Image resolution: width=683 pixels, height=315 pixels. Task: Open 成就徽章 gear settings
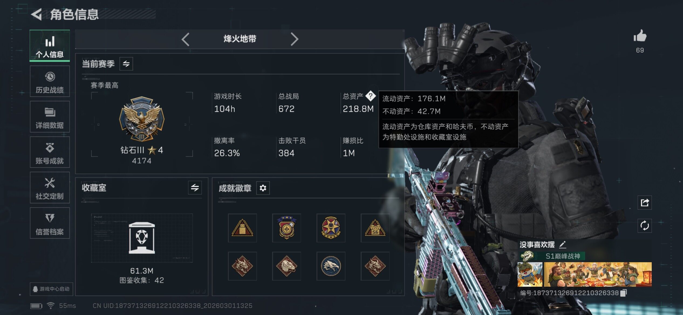(263, 188)
